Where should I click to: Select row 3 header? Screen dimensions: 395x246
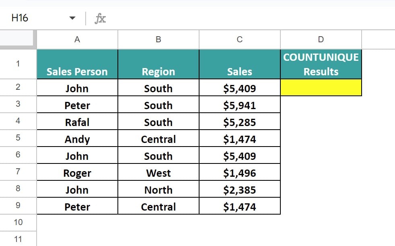click(x=18, y=104)
